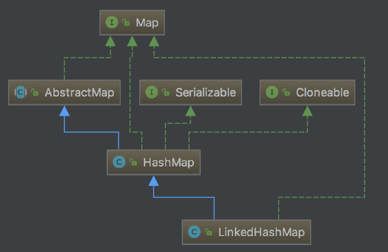Click the interface icon on Cloneable node
This screenshot has height=252, width=388.
click(272, 92)
